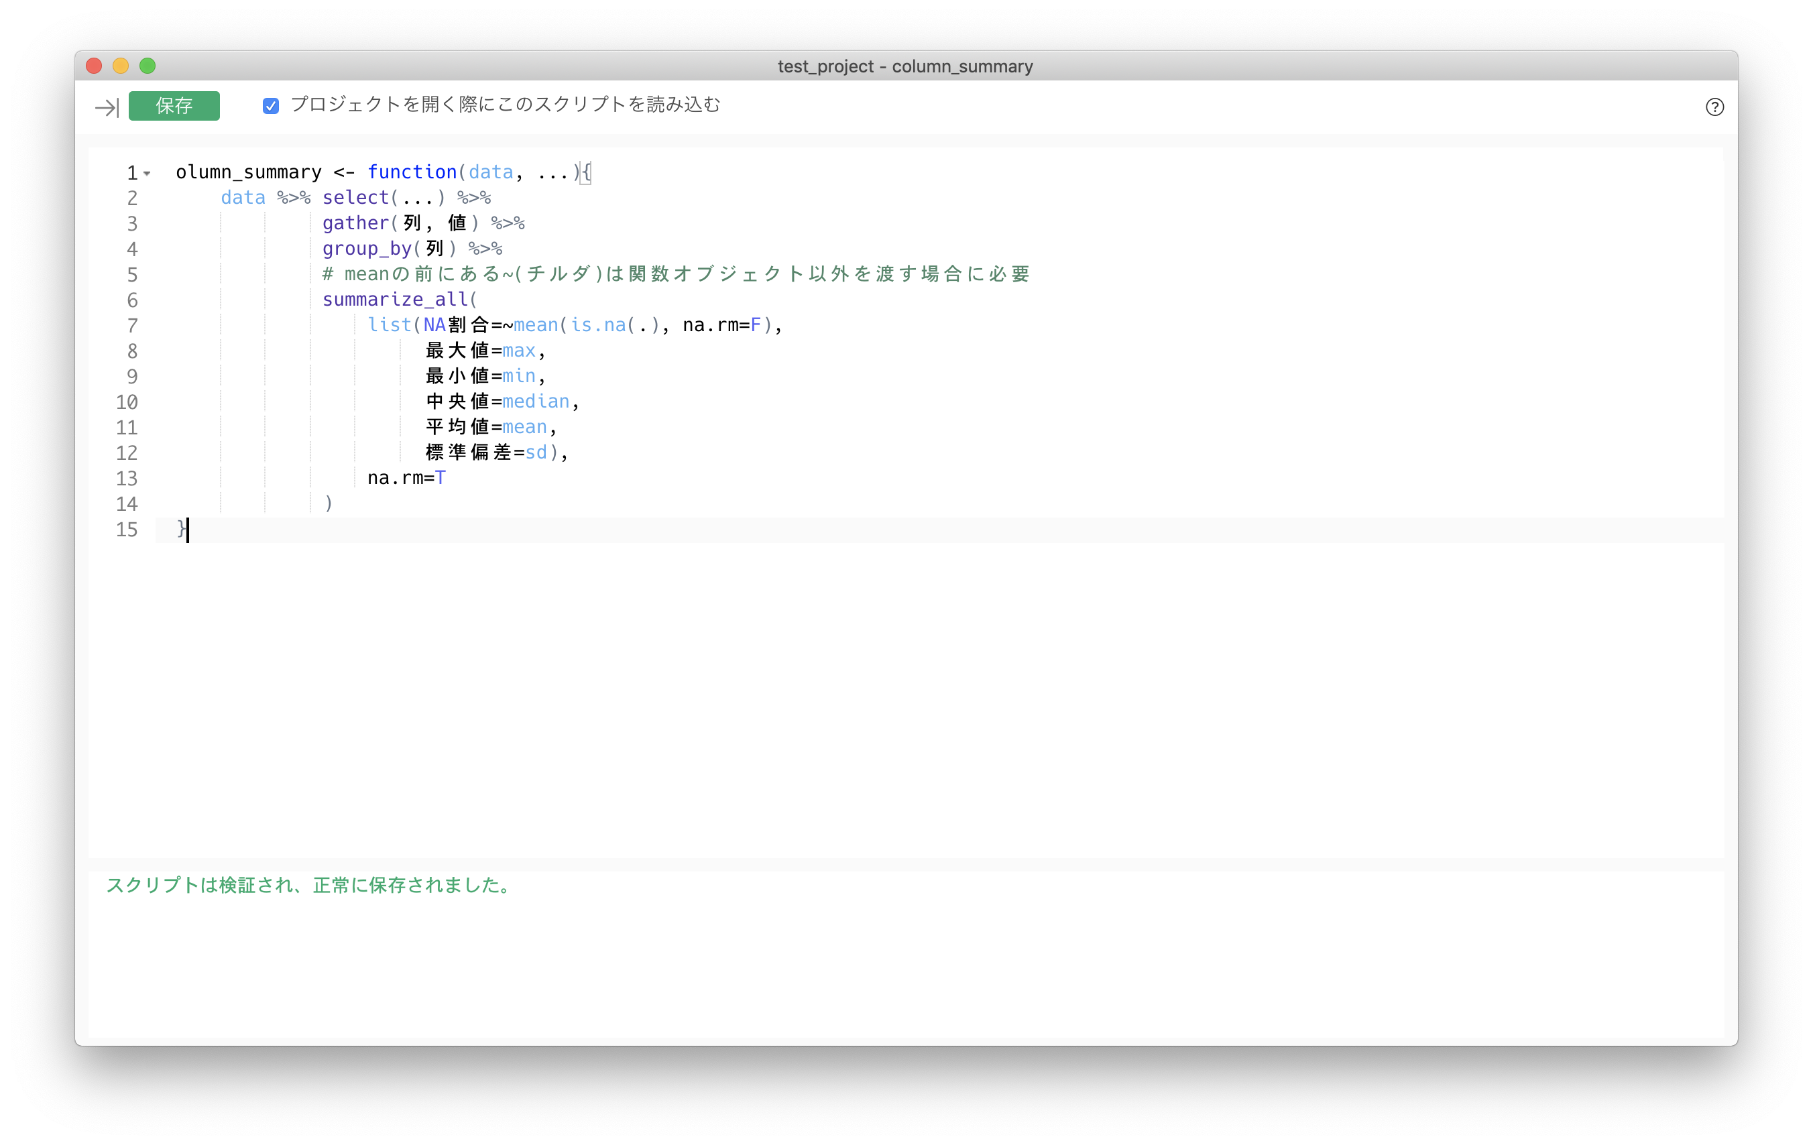The image size is (1813, 1145).
Task: Click the empty editor area below the code
Action: pyautogui.click(x=906, y=700)
